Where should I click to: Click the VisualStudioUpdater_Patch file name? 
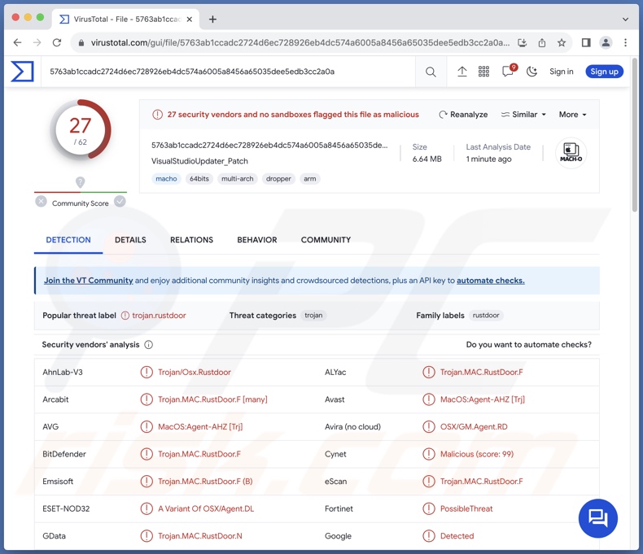point(199,161)
